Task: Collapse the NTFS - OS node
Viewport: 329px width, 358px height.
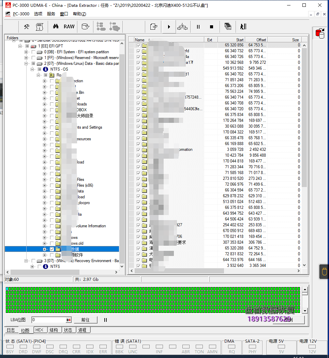Action: point(32,69)
